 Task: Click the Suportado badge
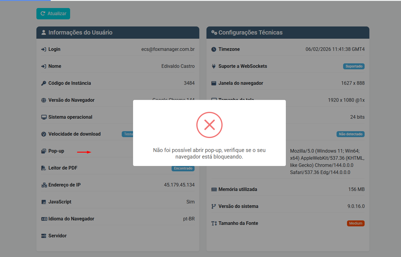coord(354,66)
